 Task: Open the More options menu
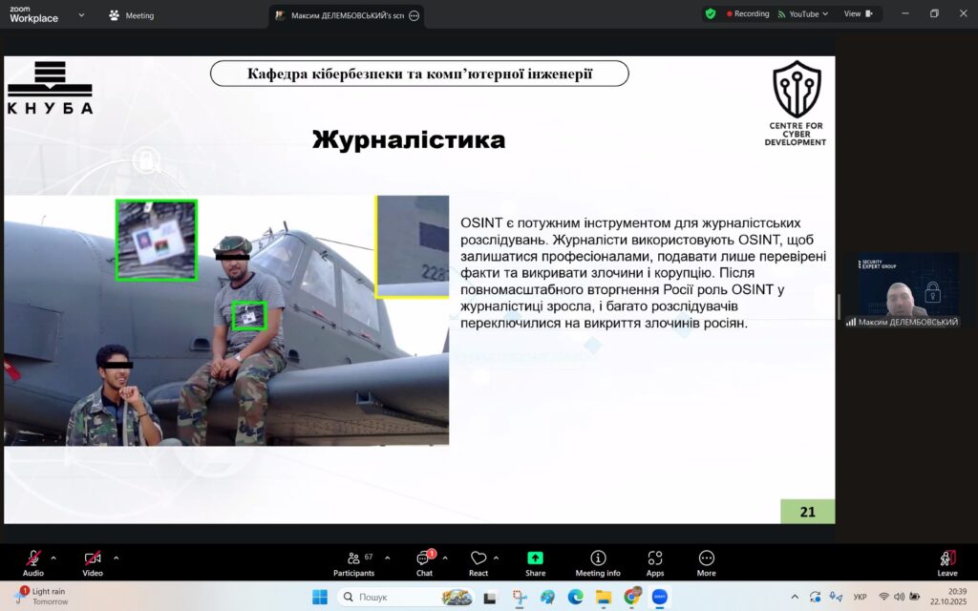pos(706,560)
